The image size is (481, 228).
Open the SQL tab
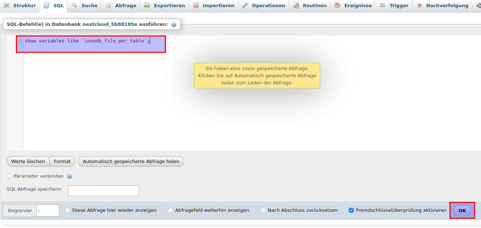(53, 5)
